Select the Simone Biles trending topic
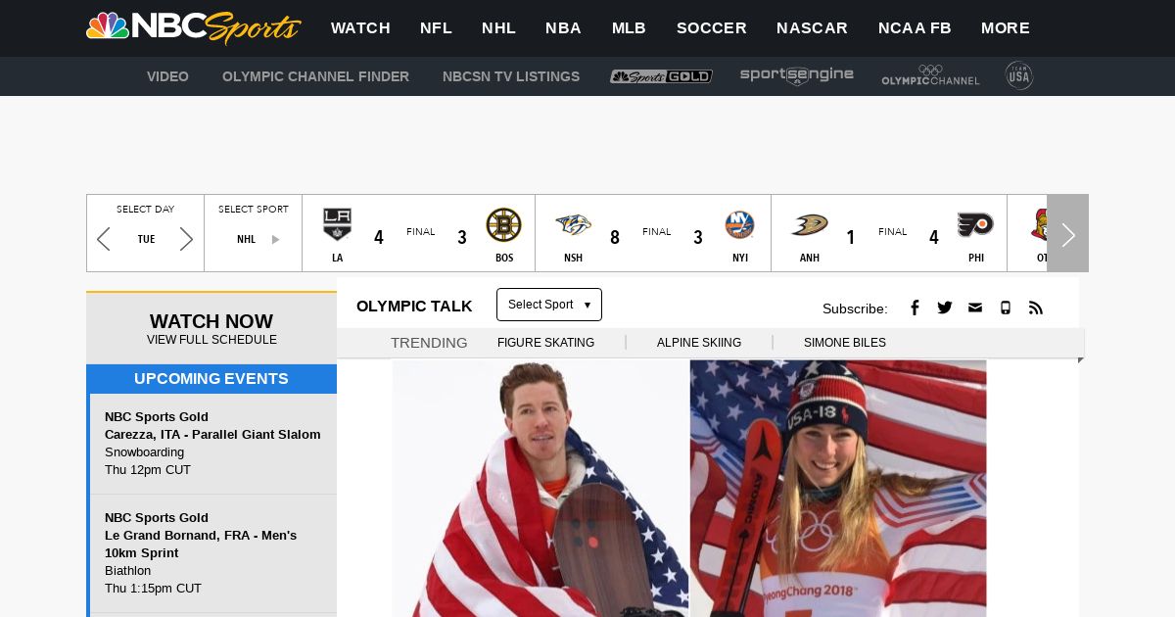The height and width of the screenshot is (617, 1175). (x=845, y=343)
